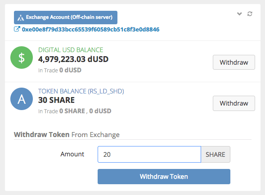
Task: Click the Withdraw Token From Exchange heading
Action: pos(67,134)
